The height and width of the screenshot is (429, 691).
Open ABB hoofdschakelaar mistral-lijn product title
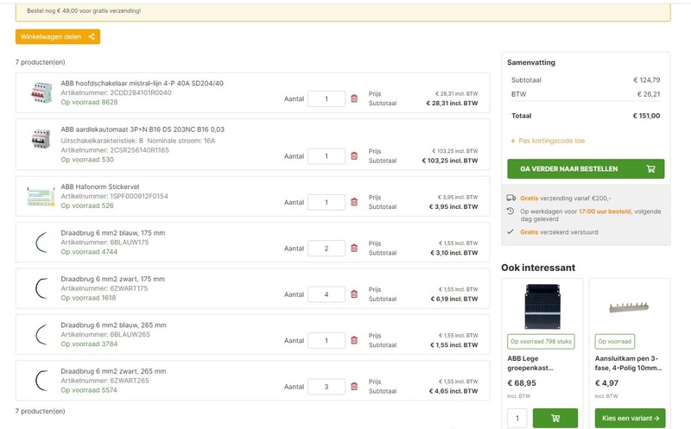(x=142, y=83)
